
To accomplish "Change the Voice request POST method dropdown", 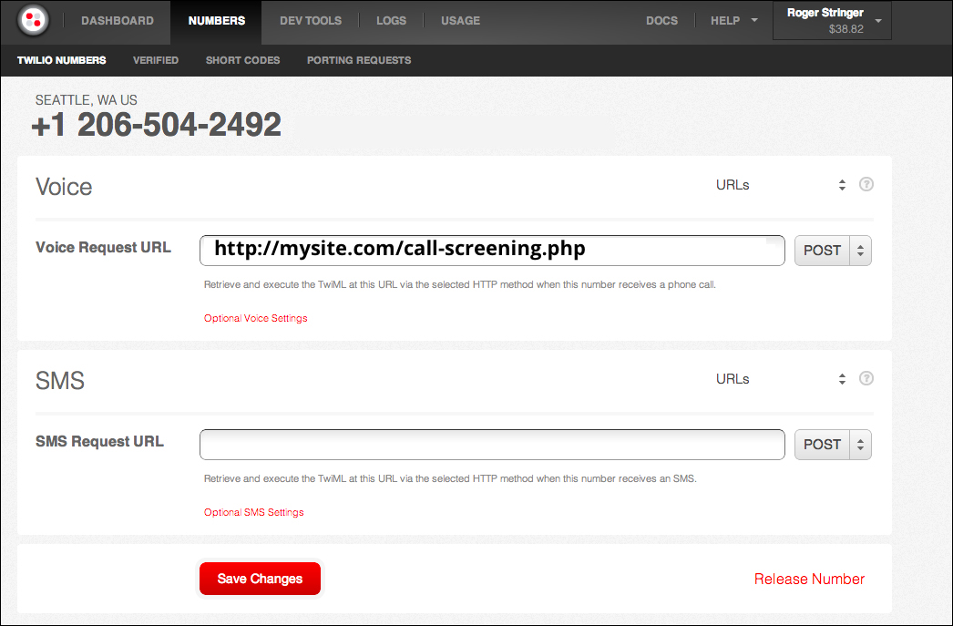I will click(x=833, y=251).
